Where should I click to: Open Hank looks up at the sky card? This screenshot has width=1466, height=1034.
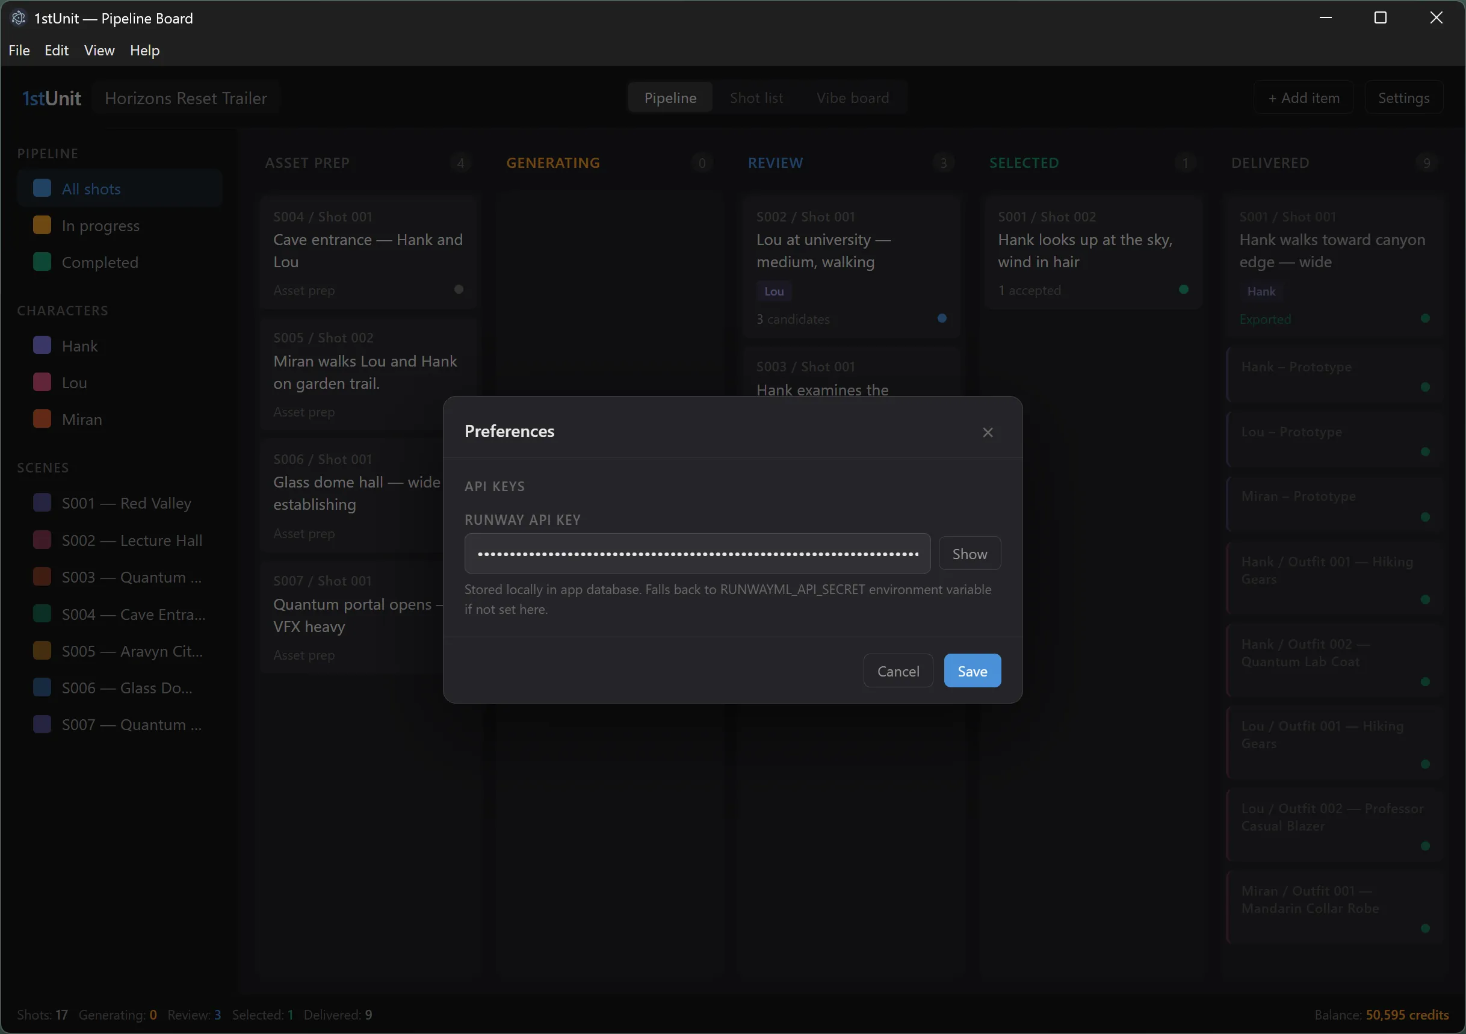tap(1092, 253)
